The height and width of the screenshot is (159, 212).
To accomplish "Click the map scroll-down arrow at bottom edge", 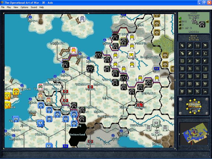I will tap(89, 149).
